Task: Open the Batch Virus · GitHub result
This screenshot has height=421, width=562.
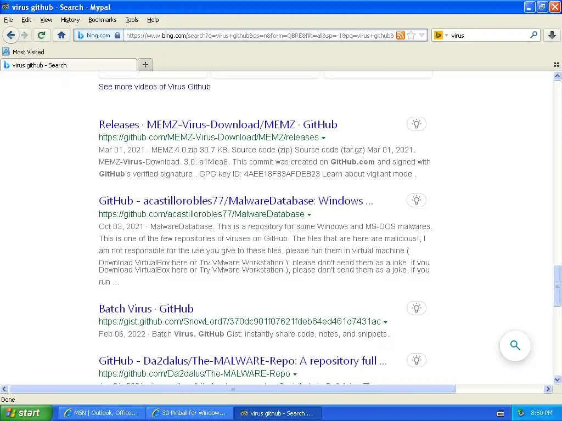Action: click(x=146, y=309)
